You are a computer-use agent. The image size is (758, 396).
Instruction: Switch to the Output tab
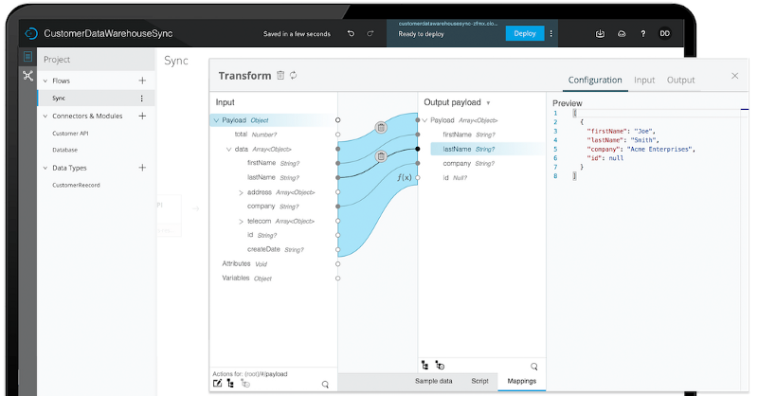[680, 80]
